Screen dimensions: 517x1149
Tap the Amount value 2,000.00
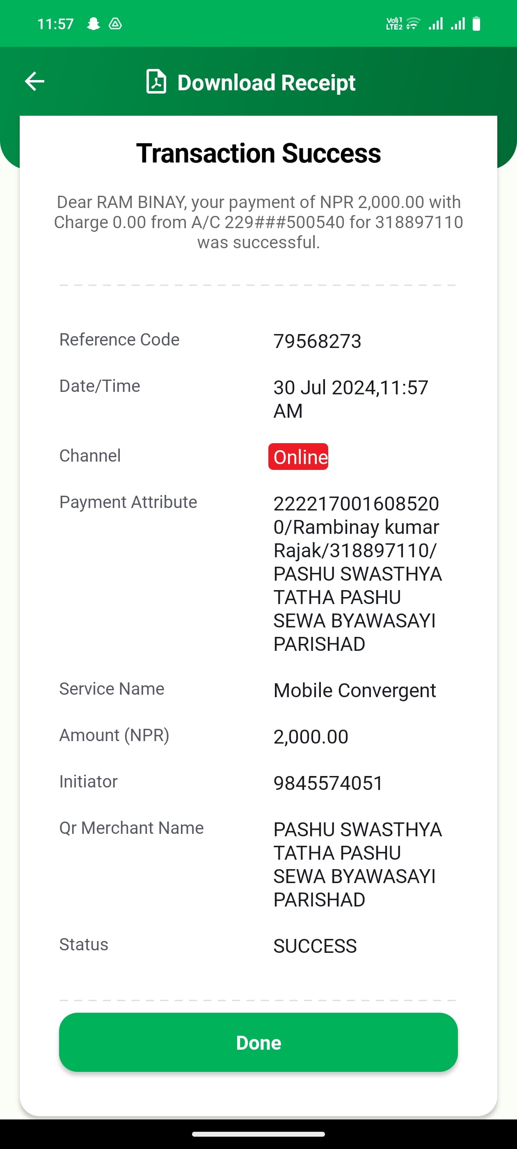(x=311, y=737)
